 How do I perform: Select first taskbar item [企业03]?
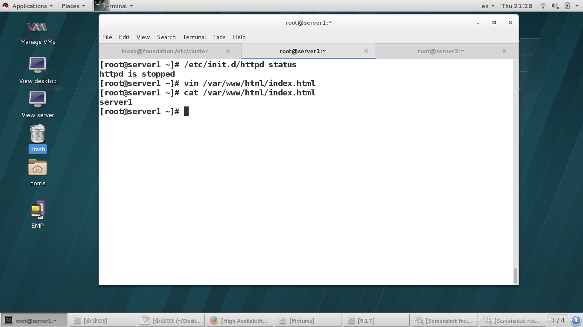102,321
